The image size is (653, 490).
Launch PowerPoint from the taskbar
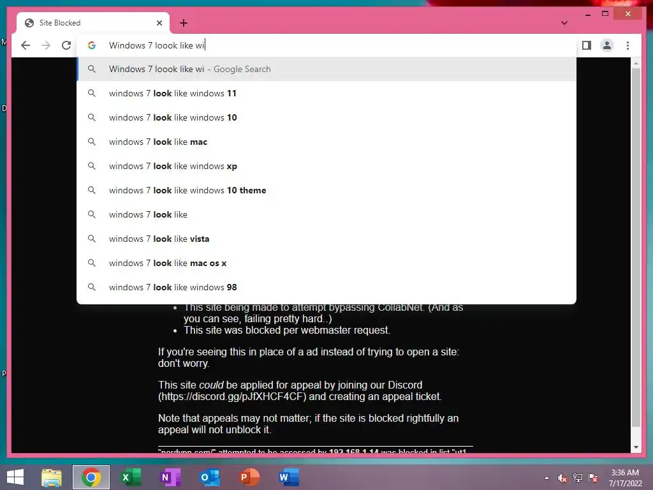click(x=249, y=477)
